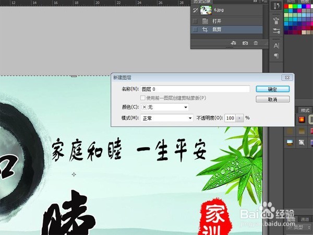The image size is (313, 235).
Task: Open the 模式 dropdown showing 正常
Action: point(167,118)
